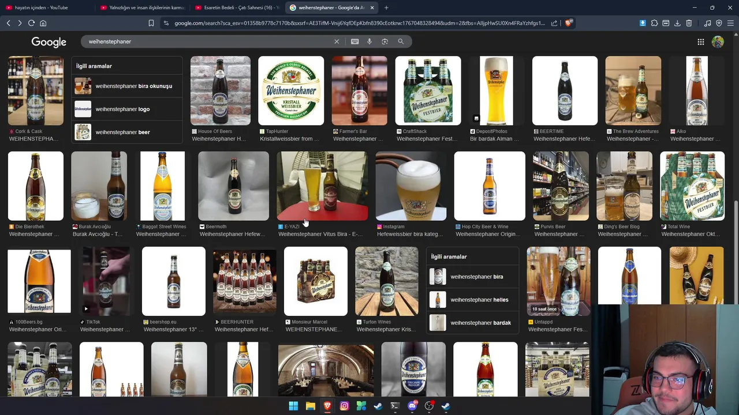Open Baggot Street Wines image result
Screen dimensions: 739x415
point(162,186)
